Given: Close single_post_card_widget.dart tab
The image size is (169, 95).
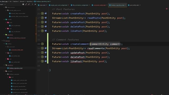Looking at the screenshot, I should [68, 5].
